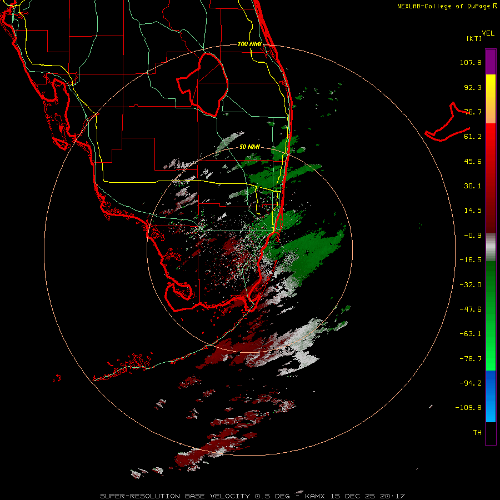Click the 15 DEC 25 date in the caption
500x500 pixels.
pyautogui.click(x=354, y=496)
